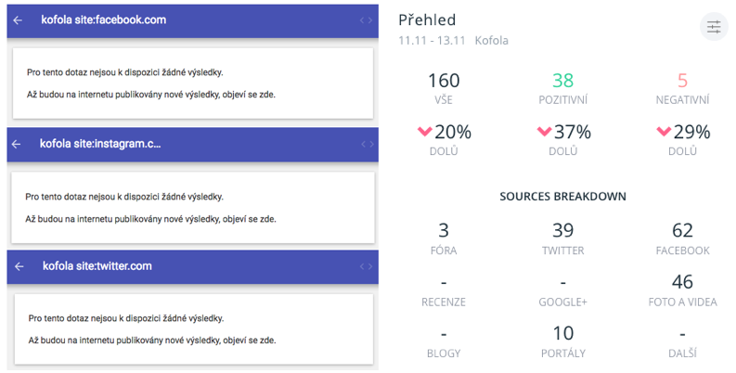This screenshot has width=736, height=373.
Task: Select the kofola site:facebook.com panel title
Action: pyautogui.click(x=103, y=20)
